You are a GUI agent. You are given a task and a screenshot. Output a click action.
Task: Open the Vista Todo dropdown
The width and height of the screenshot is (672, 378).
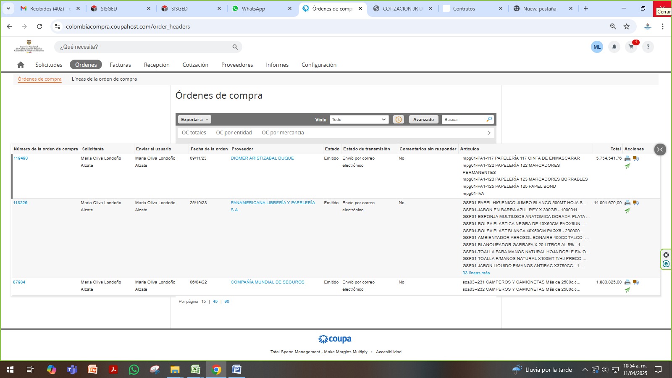click(x=359, y=120)
